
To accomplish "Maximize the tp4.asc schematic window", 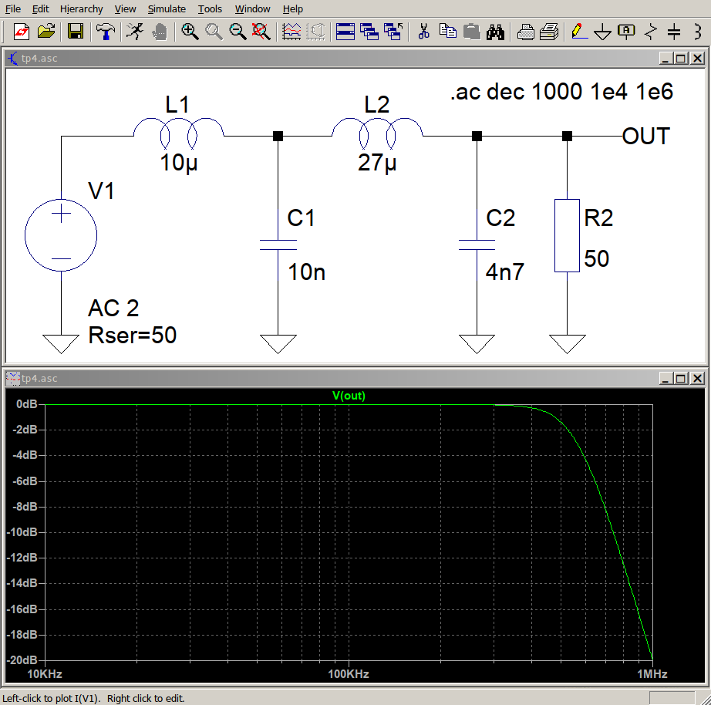I will coord(681,58).
